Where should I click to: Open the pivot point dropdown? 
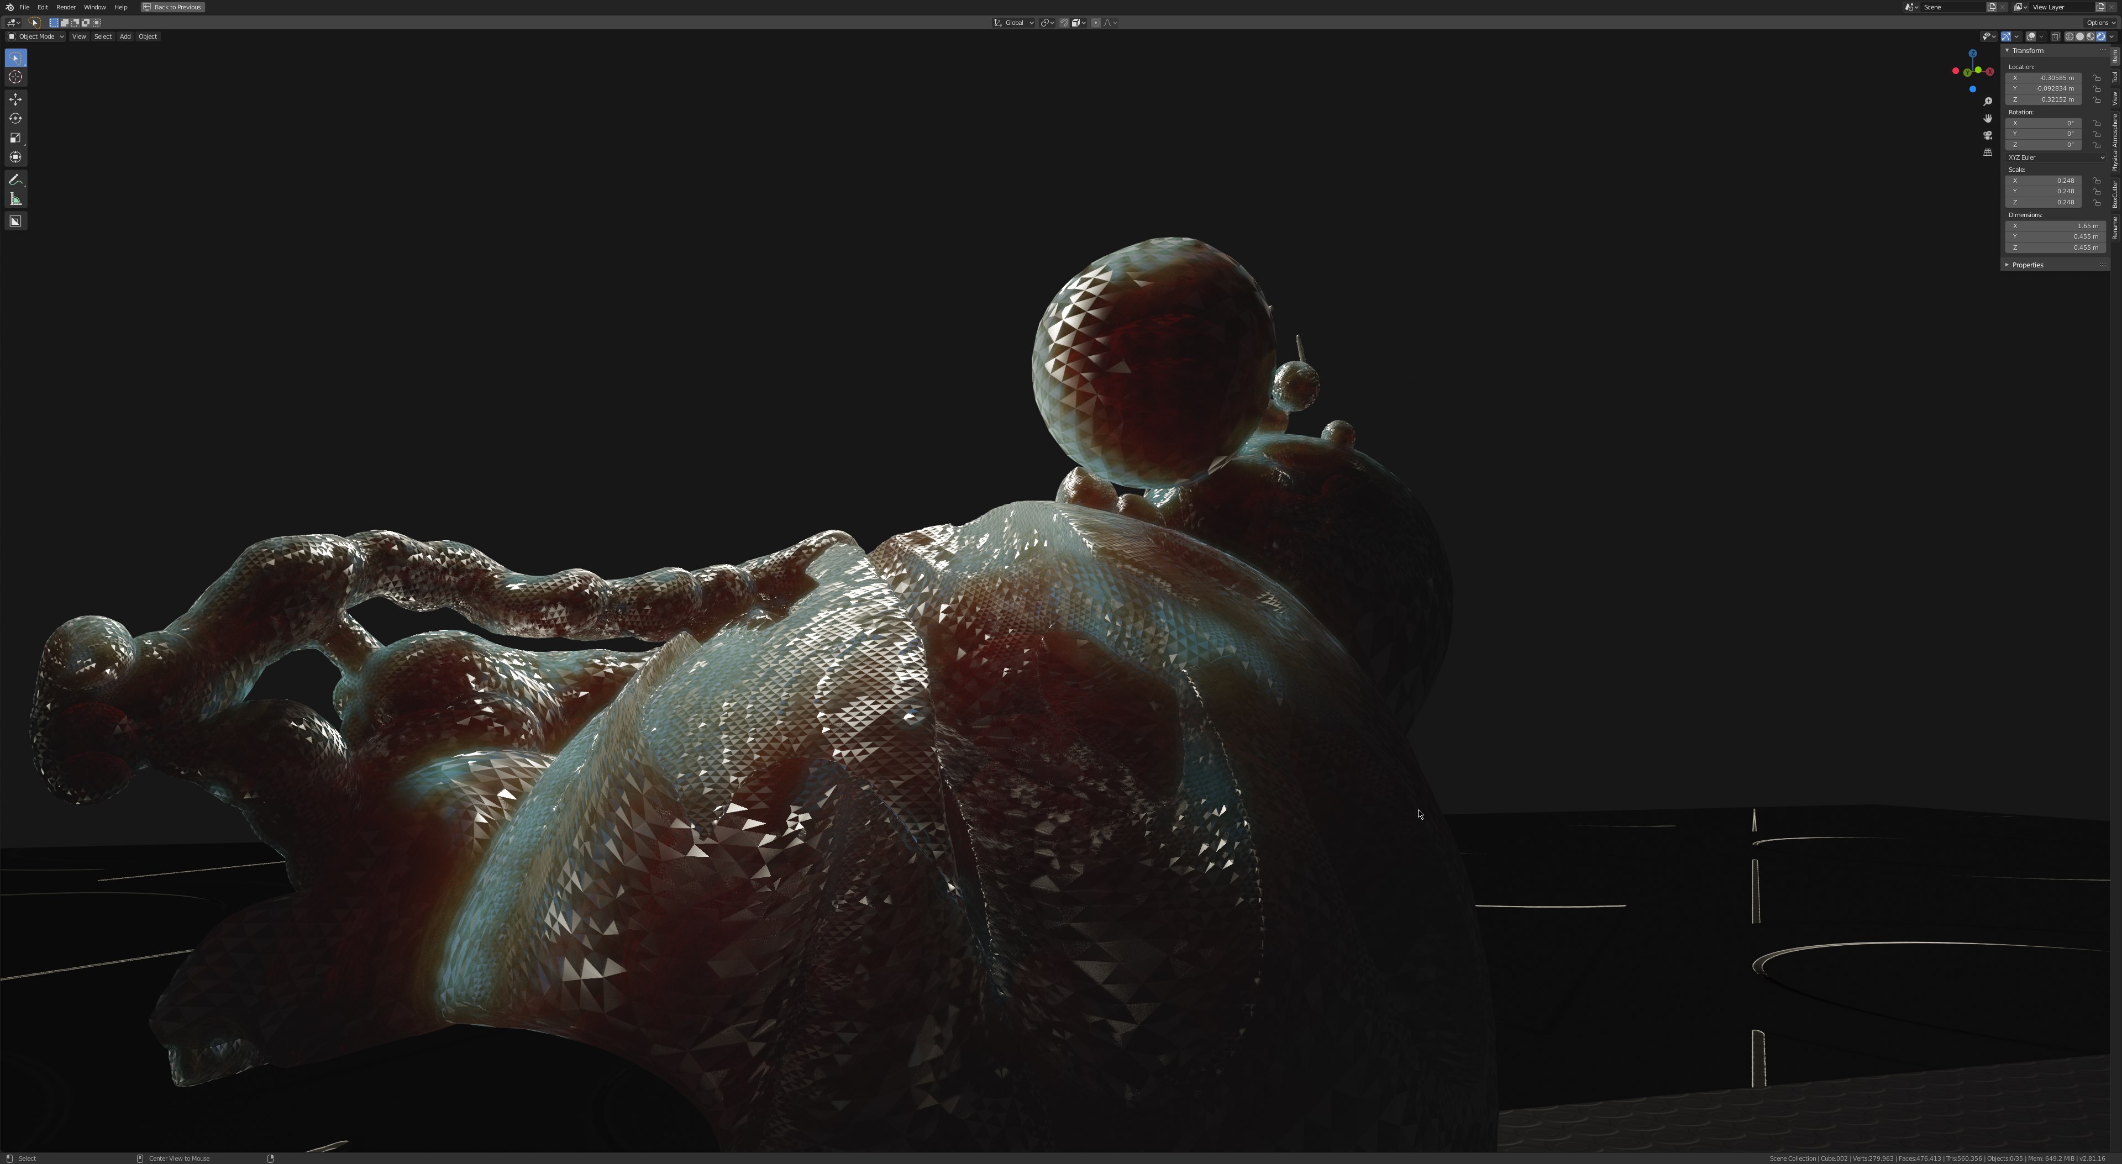1048,23
